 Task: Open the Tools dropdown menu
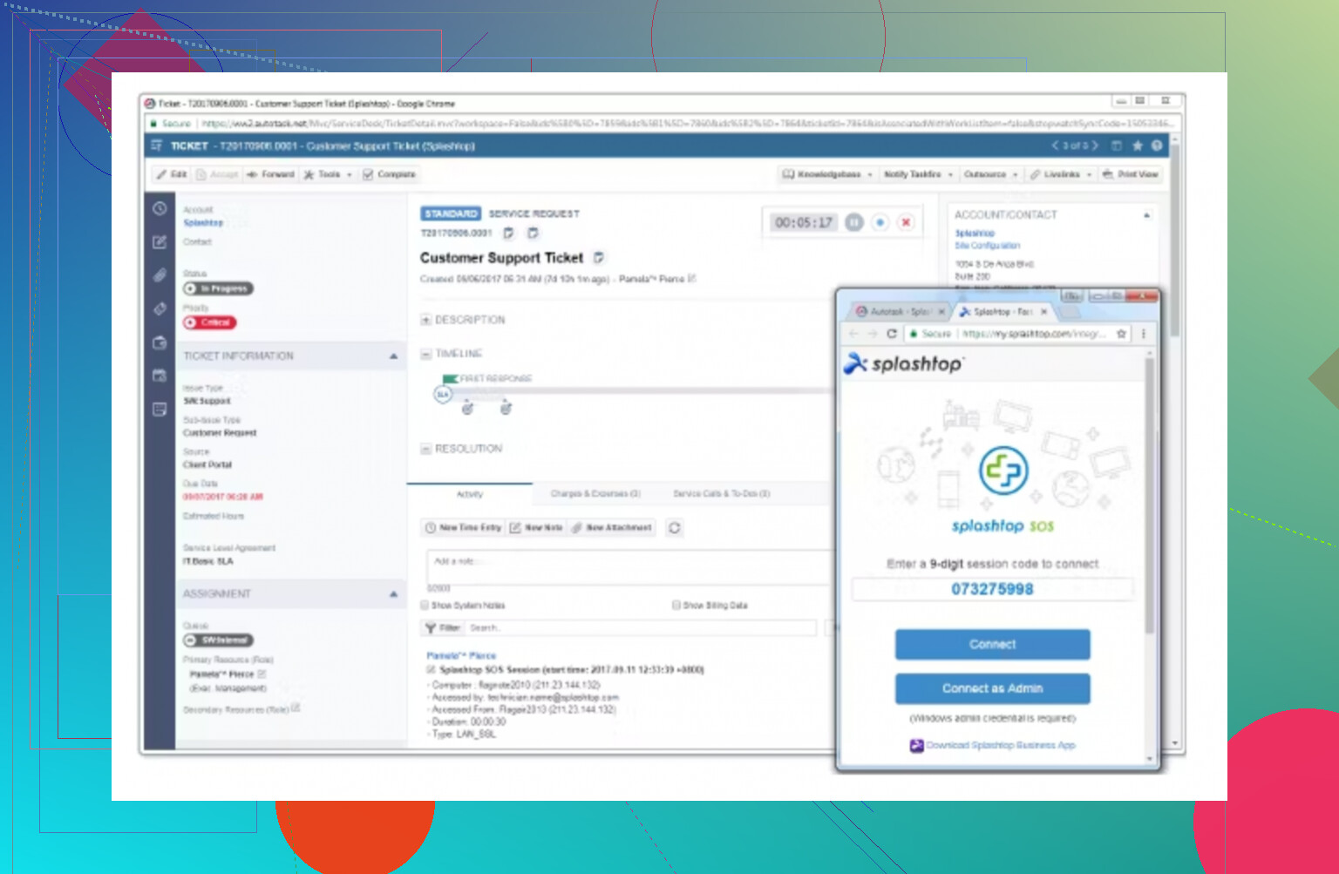(x=328, y=174)
